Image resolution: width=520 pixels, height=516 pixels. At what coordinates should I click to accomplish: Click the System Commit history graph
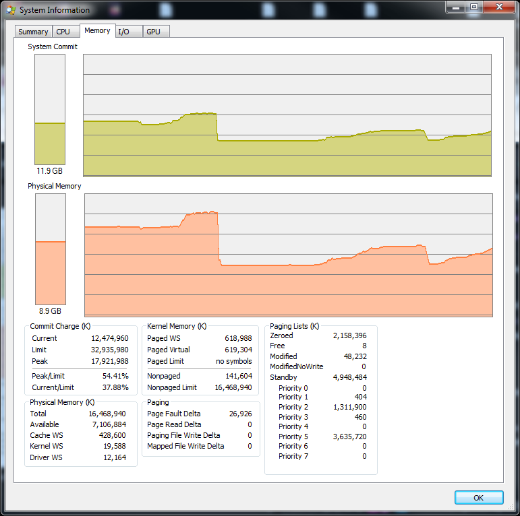click(x=287, y=115)
